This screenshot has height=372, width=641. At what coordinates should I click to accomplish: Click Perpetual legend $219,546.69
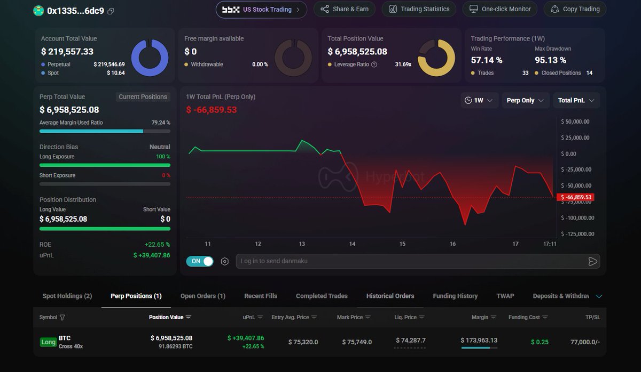point(83,64)
